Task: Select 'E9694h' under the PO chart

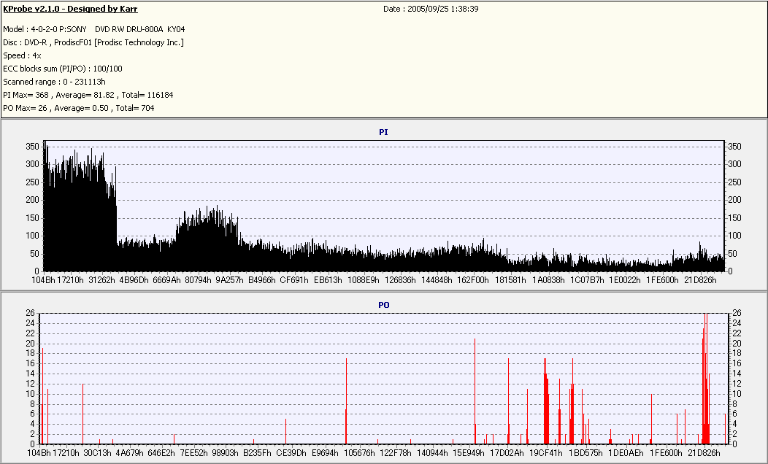Action: (x=325, y=453)
